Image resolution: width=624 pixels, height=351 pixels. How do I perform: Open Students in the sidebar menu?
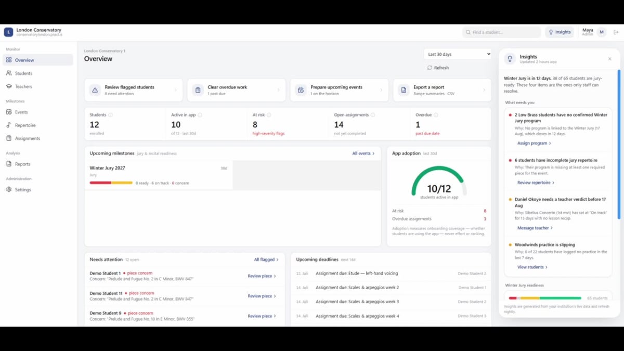38,73
